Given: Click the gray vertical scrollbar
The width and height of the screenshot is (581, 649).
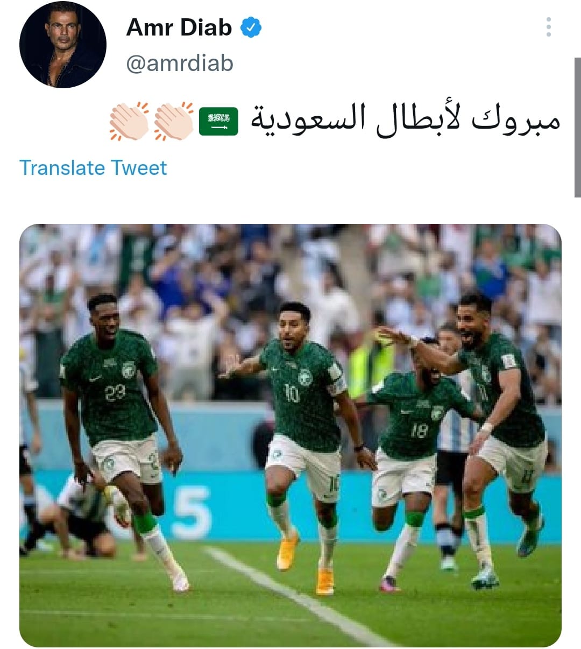Looking at the screenshot, I should [577, 128].
